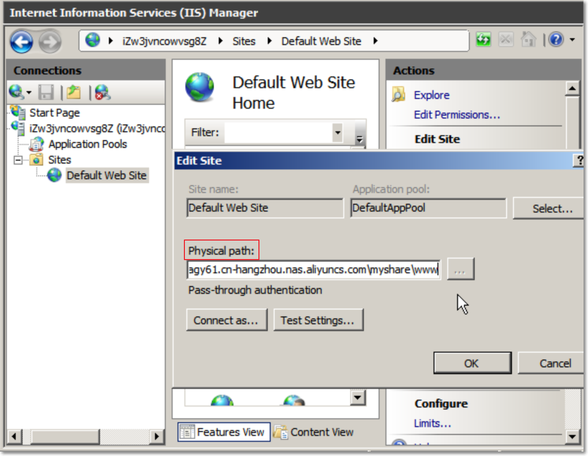The width and height of the screenshot is (588, 456).
Task: Click the Save connections floppy disk icon
Action: coord(47,92)
